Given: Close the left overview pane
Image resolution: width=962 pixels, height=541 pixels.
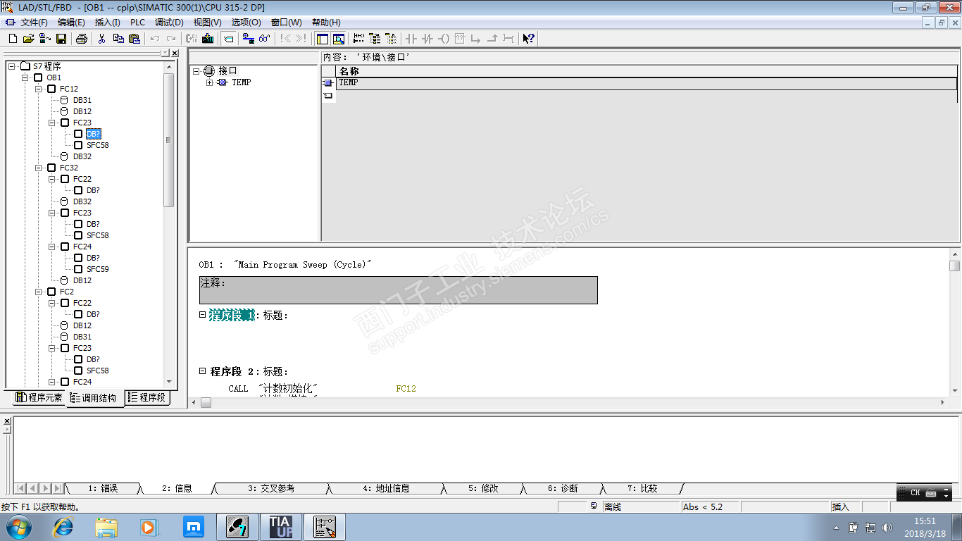Looking at the screenshot, I should click(x=175, y=53).
